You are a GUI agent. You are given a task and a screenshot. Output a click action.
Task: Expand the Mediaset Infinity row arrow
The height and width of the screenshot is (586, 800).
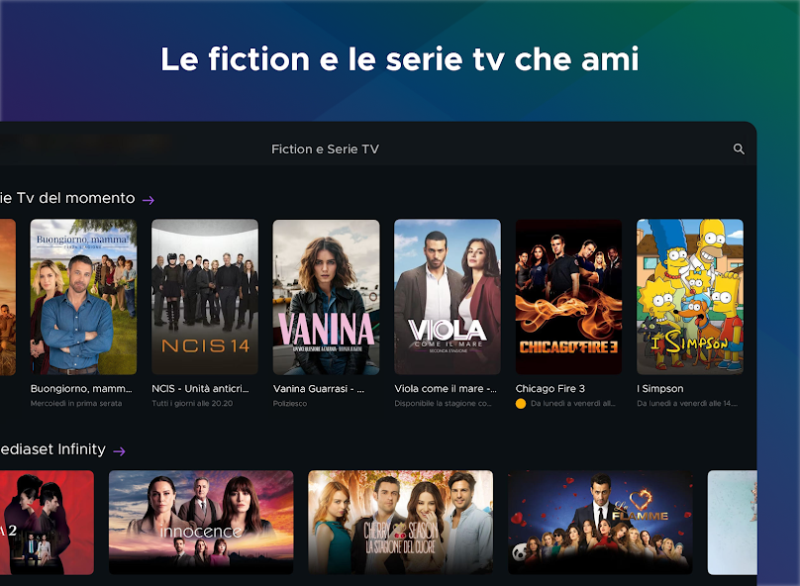point(119,451)
